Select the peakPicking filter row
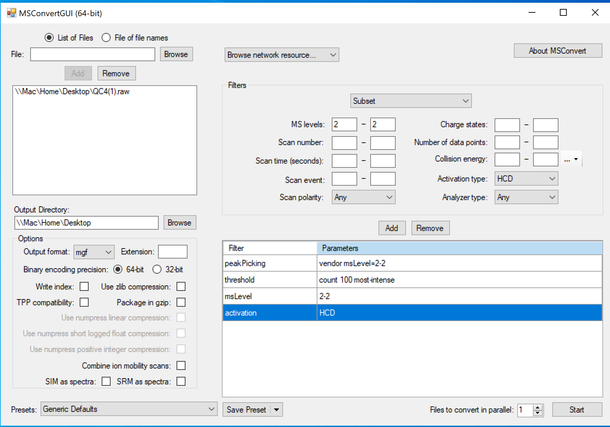Screen dimensions: 610x427 coord(413,263)
